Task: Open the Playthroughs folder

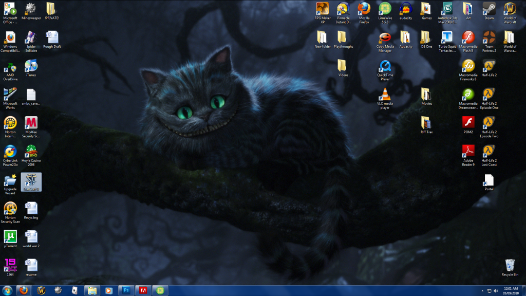Action: 343,39
